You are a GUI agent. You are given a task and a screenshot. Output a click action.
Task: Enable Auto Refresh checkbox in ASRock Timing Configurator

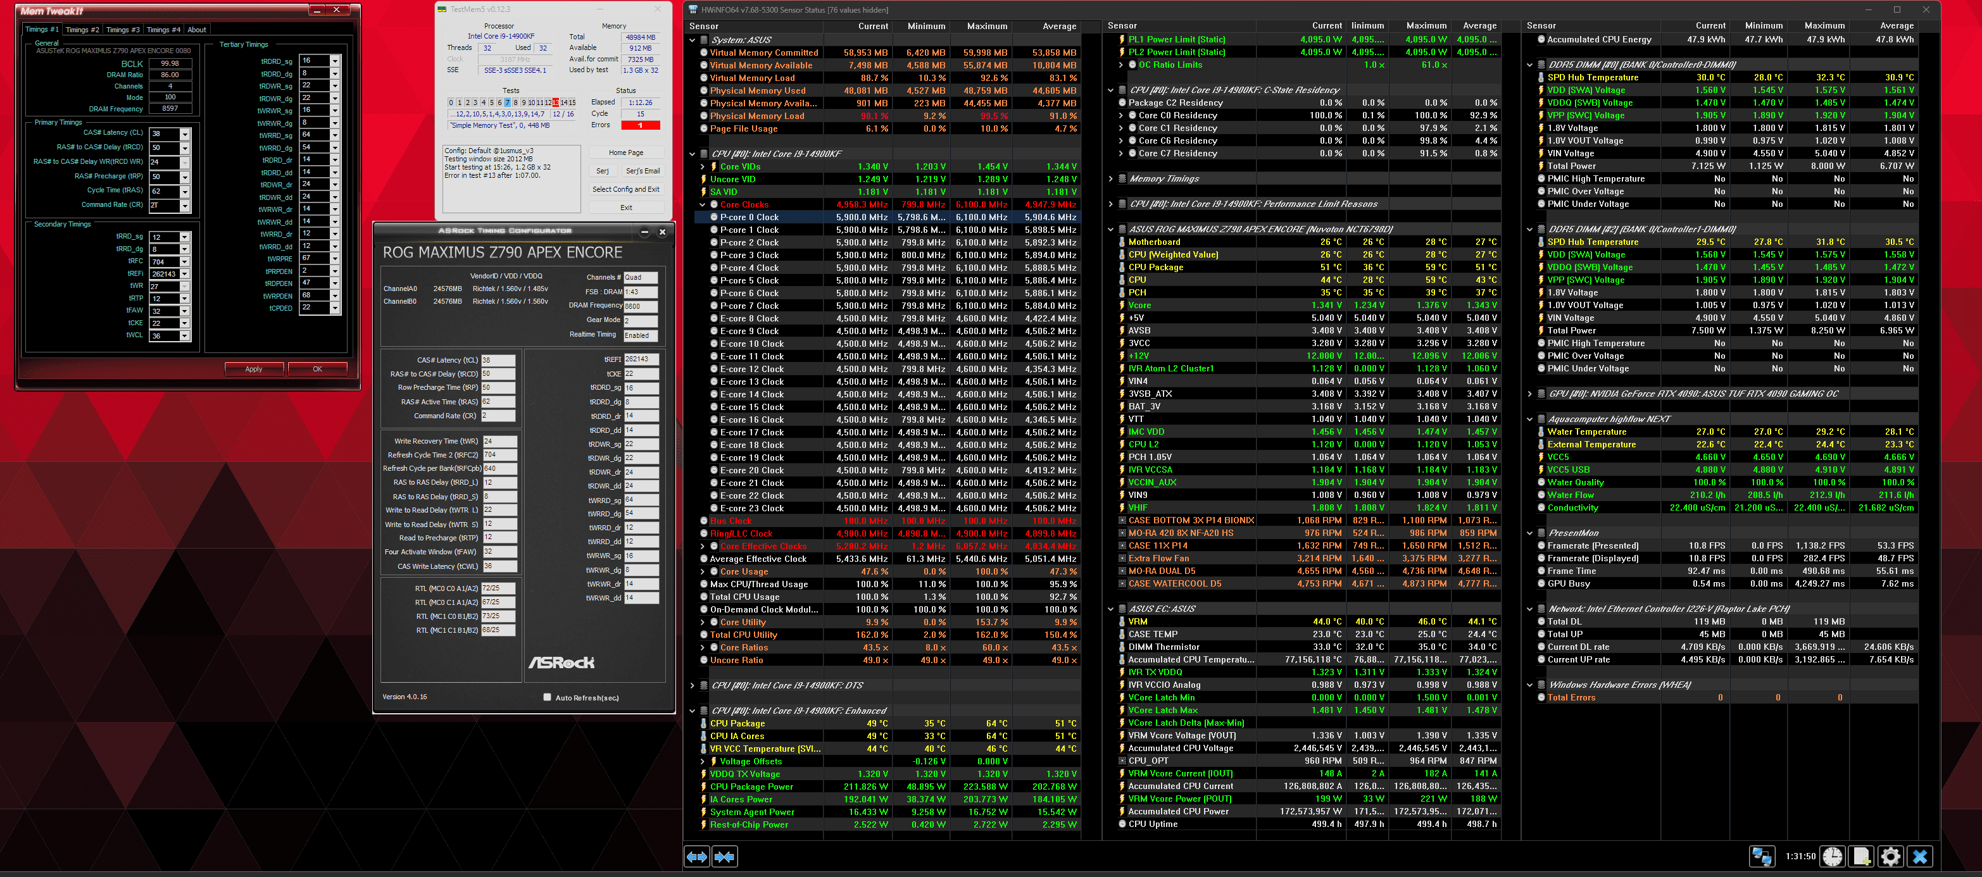coord(547,697)
